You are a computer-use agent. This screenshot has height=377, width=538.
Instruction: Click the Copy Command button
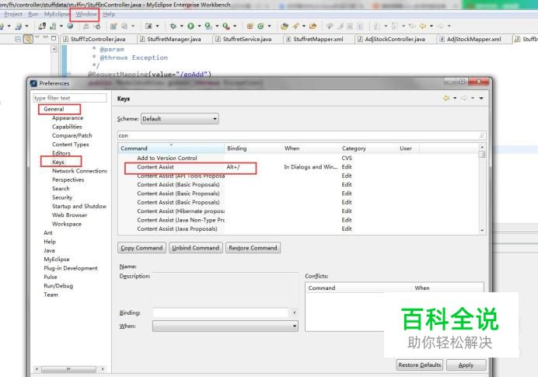point(141,248)
